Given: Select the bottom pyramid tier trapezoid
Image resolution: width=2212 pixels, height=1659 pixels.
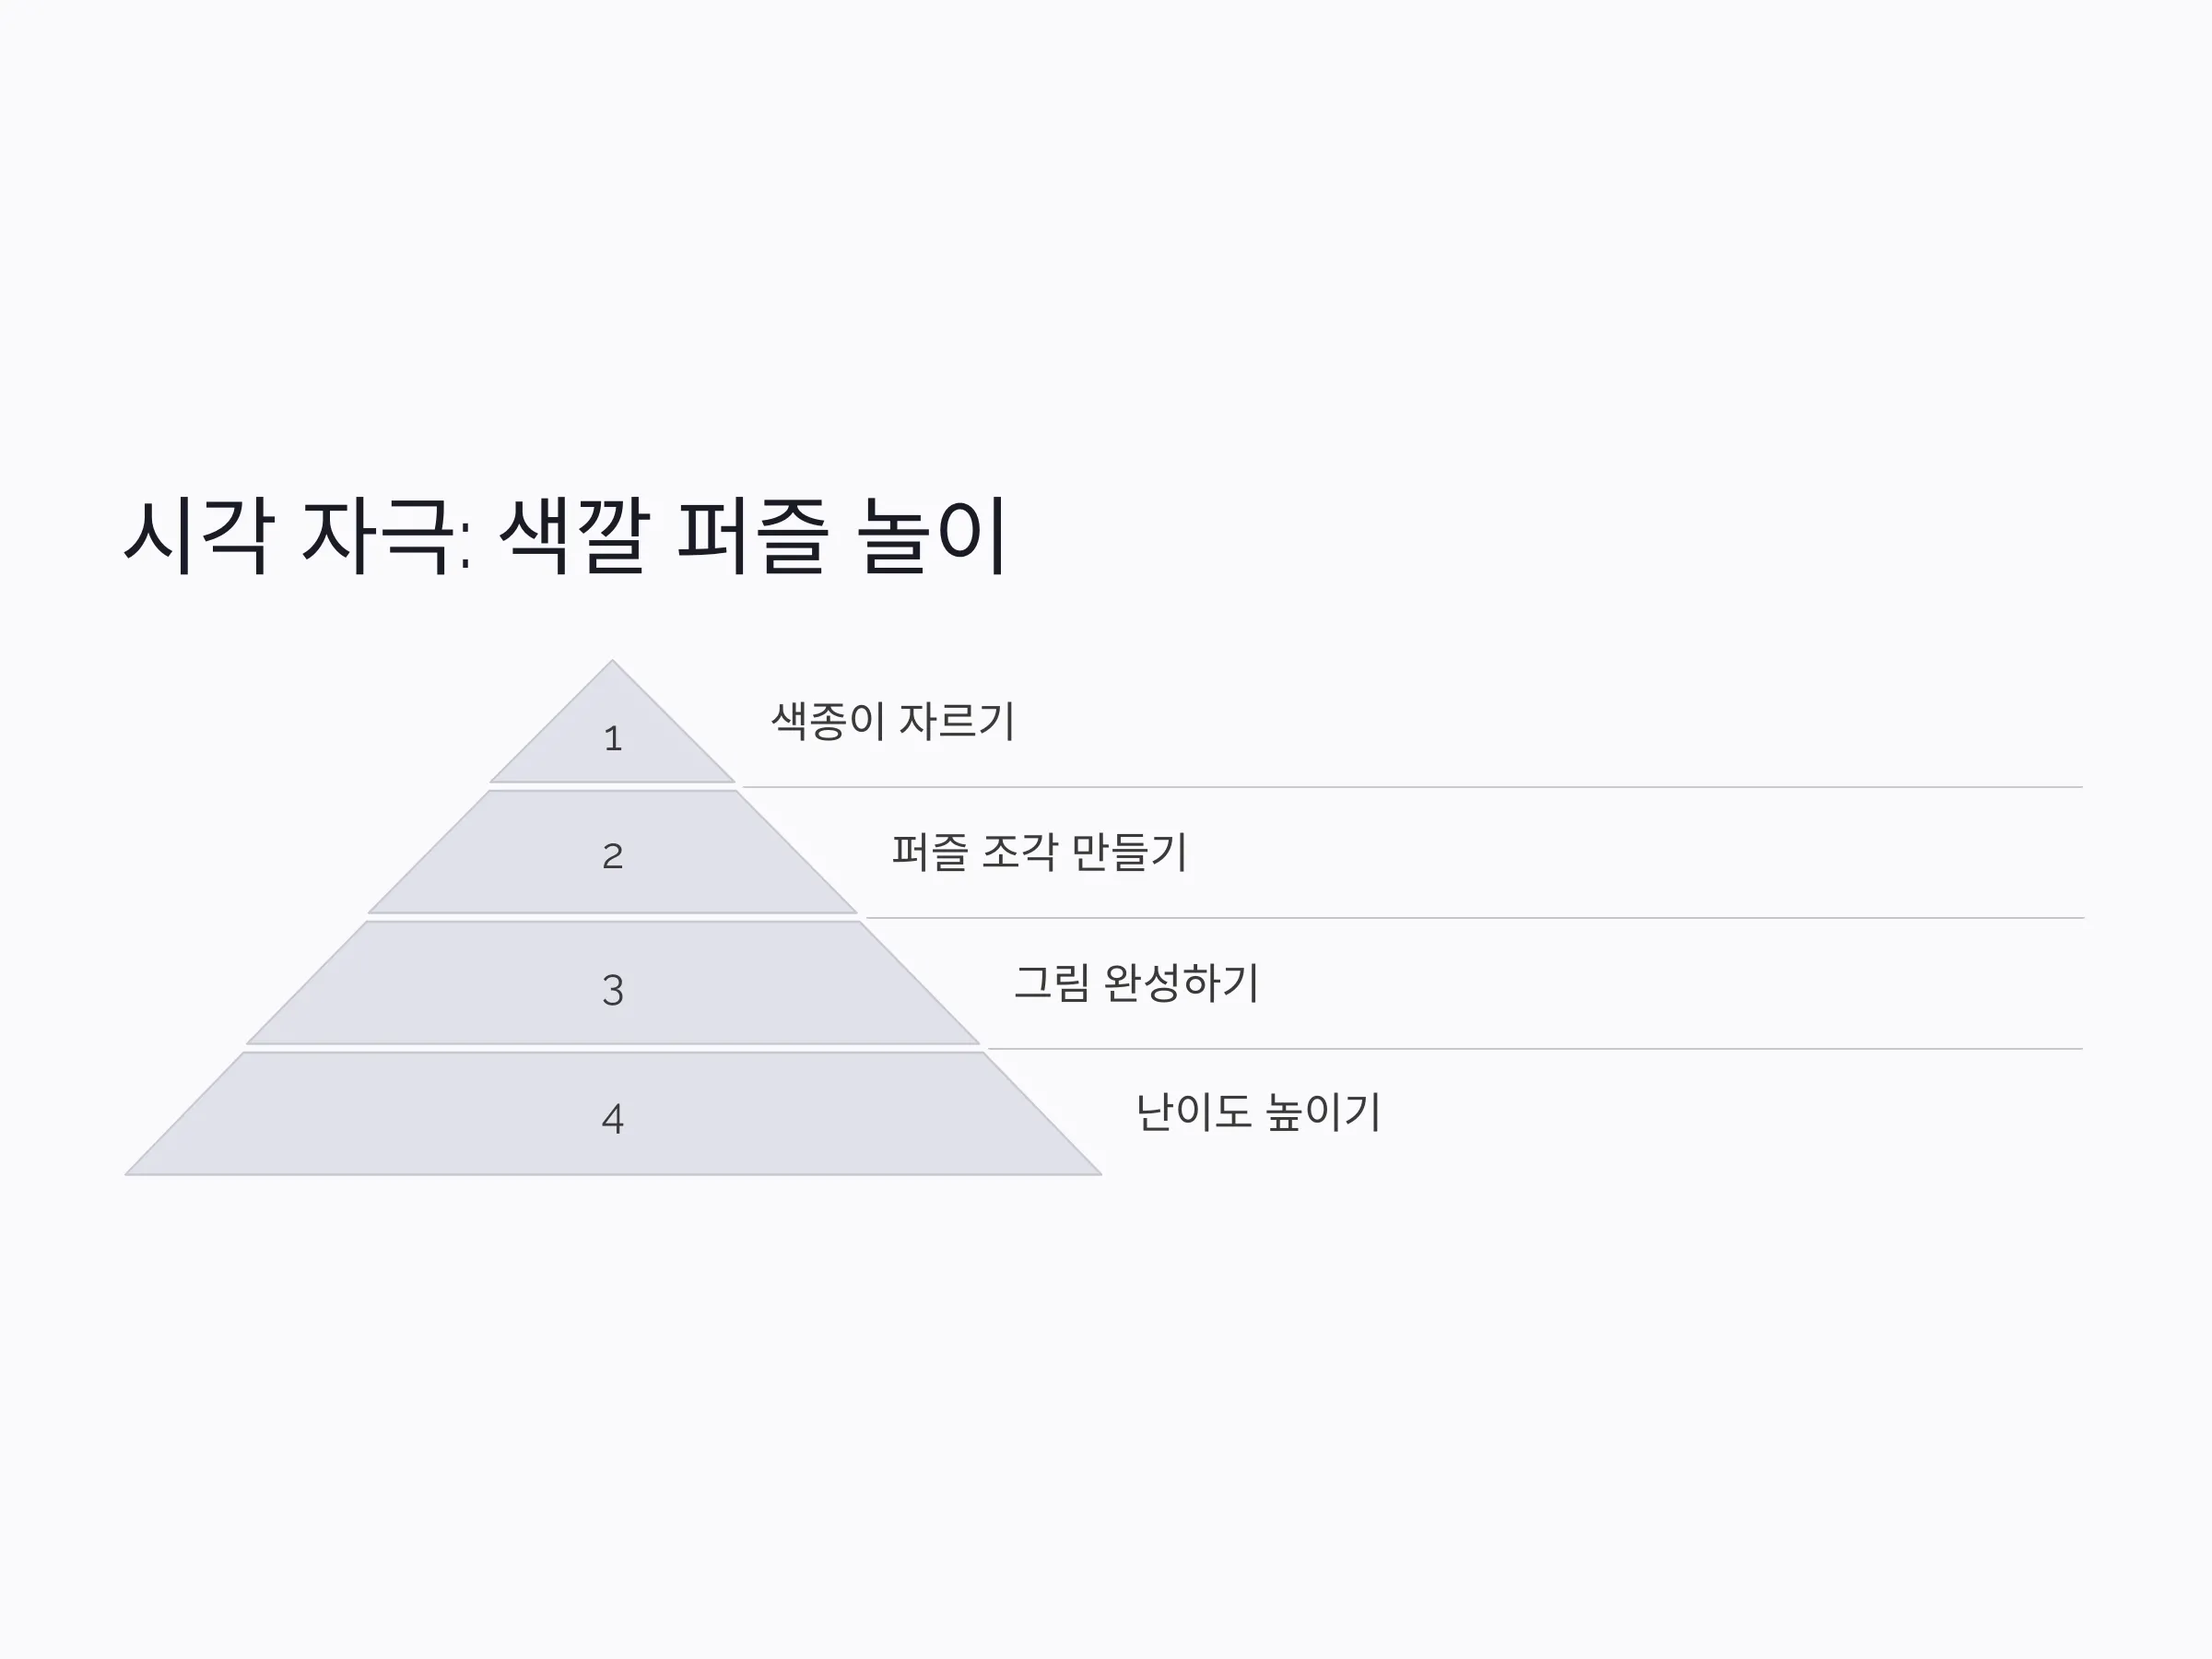Looking at the screenshot, I should pyautogui.click(x=612, y=1114).
